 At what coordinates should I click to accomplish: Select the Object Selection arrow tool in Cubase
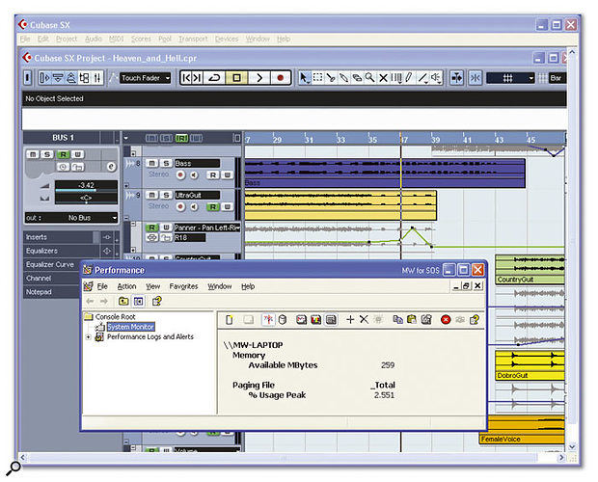[x=304, y=78]
